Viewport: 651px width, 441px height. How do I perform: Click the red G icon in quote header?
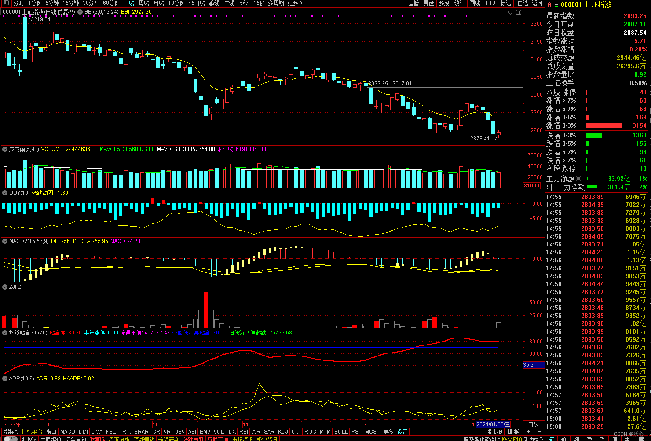coord(549,4)
